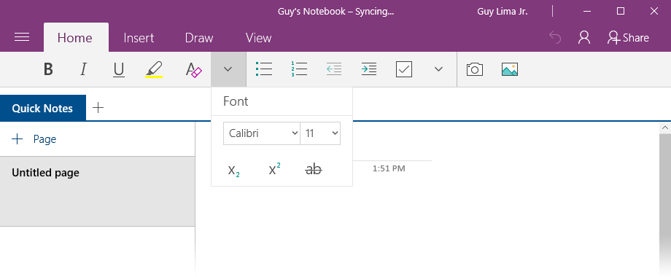Clear formatting with the eraser icon

pos(193,70)
